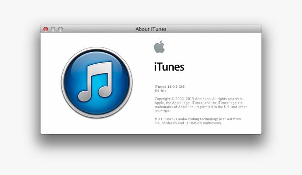Screen dimensions: 302x175
Task: Click the gray Apple logo
Action: click(x=159, y=47)
